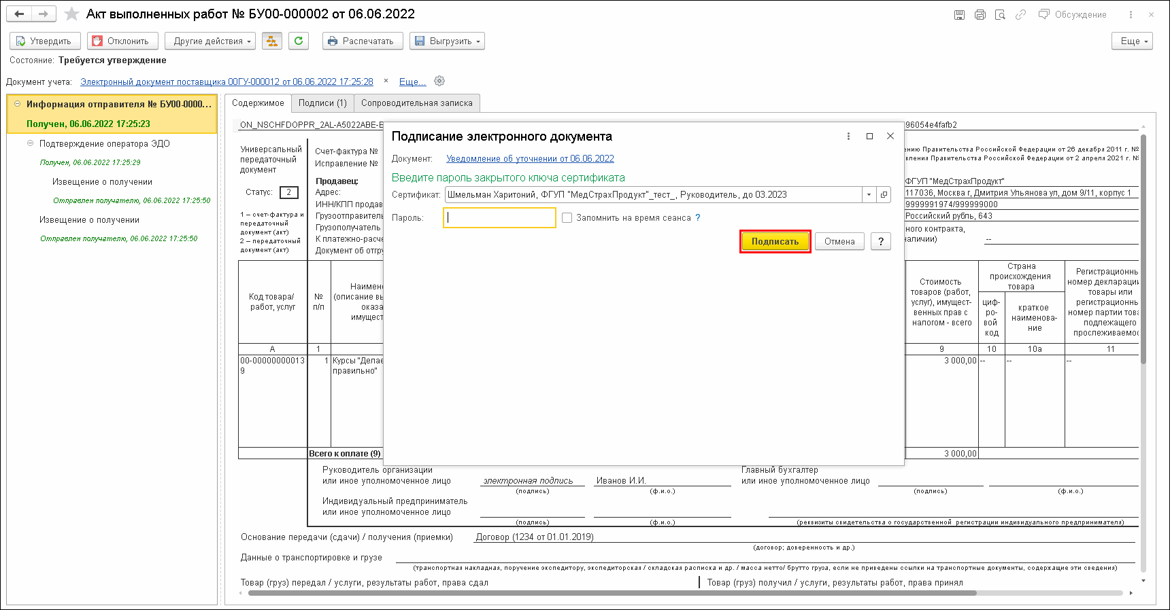
Task: Open the Еще menu in the toolbar
Action: pyautogui.click(x=1133, y=41)
